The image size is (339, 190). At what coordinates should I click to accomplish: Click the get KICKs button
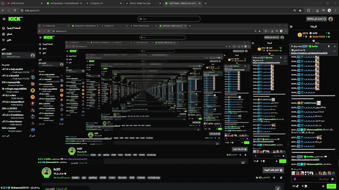tap(316, 19)
